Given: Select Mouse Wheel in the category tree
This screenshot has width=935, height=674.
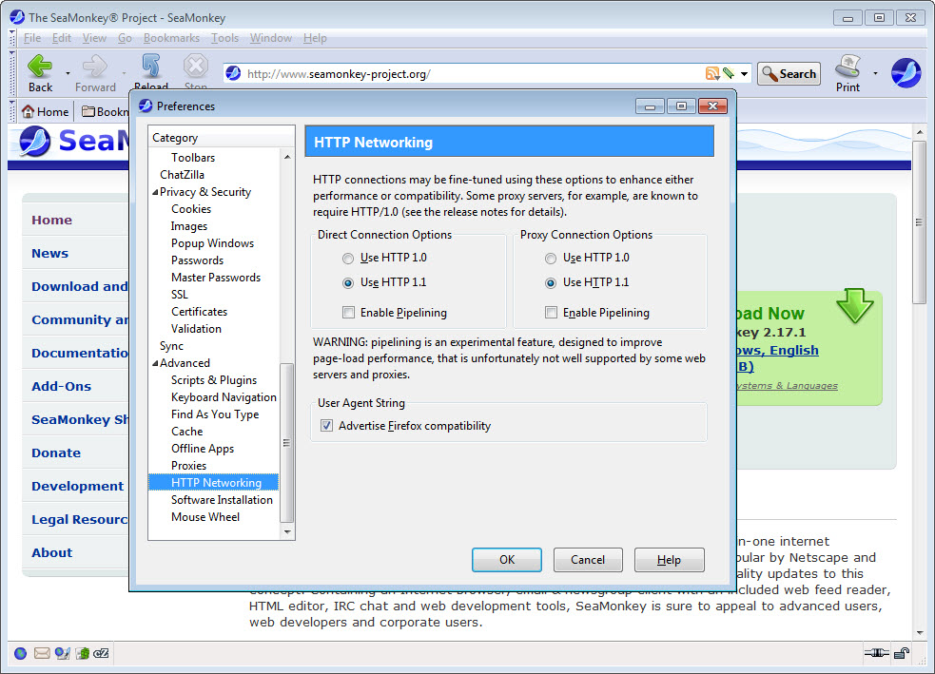Looking at the screenshot, I should click(205, 517).
